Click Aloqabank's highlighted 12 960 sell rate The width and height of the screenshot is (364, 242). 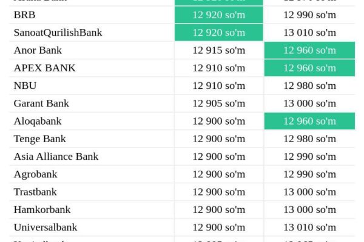(x=309, y=121)
